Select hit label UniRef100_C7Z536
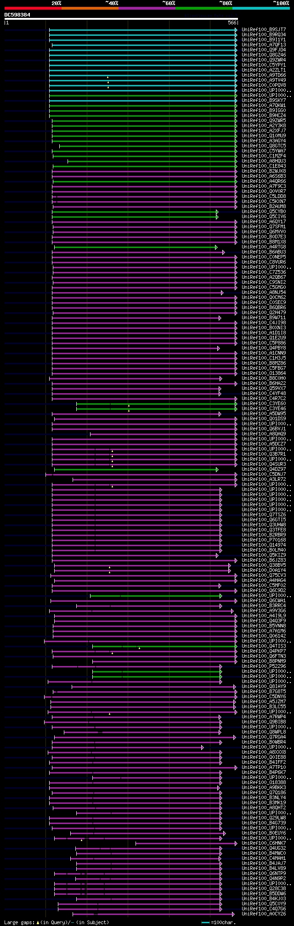Viewport: 294px width, 926px height. click(x=264, y=272)
